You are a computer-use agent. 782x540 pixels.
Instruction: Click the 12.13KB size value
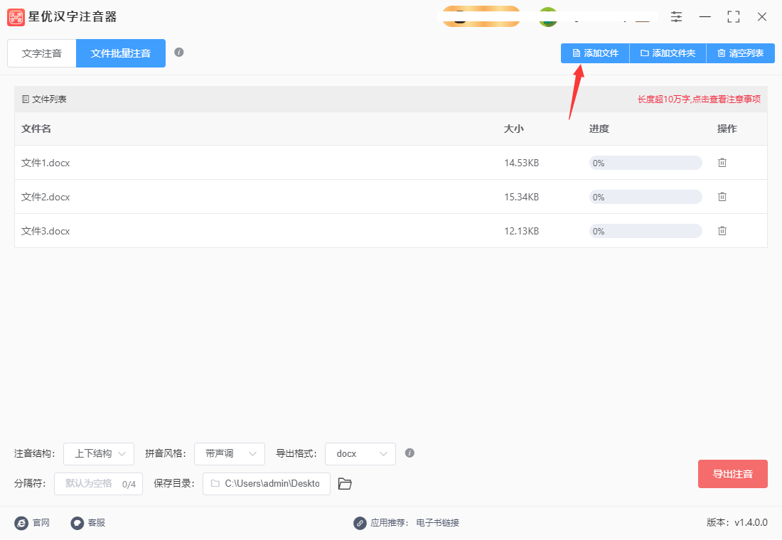[x=522, y=232]
